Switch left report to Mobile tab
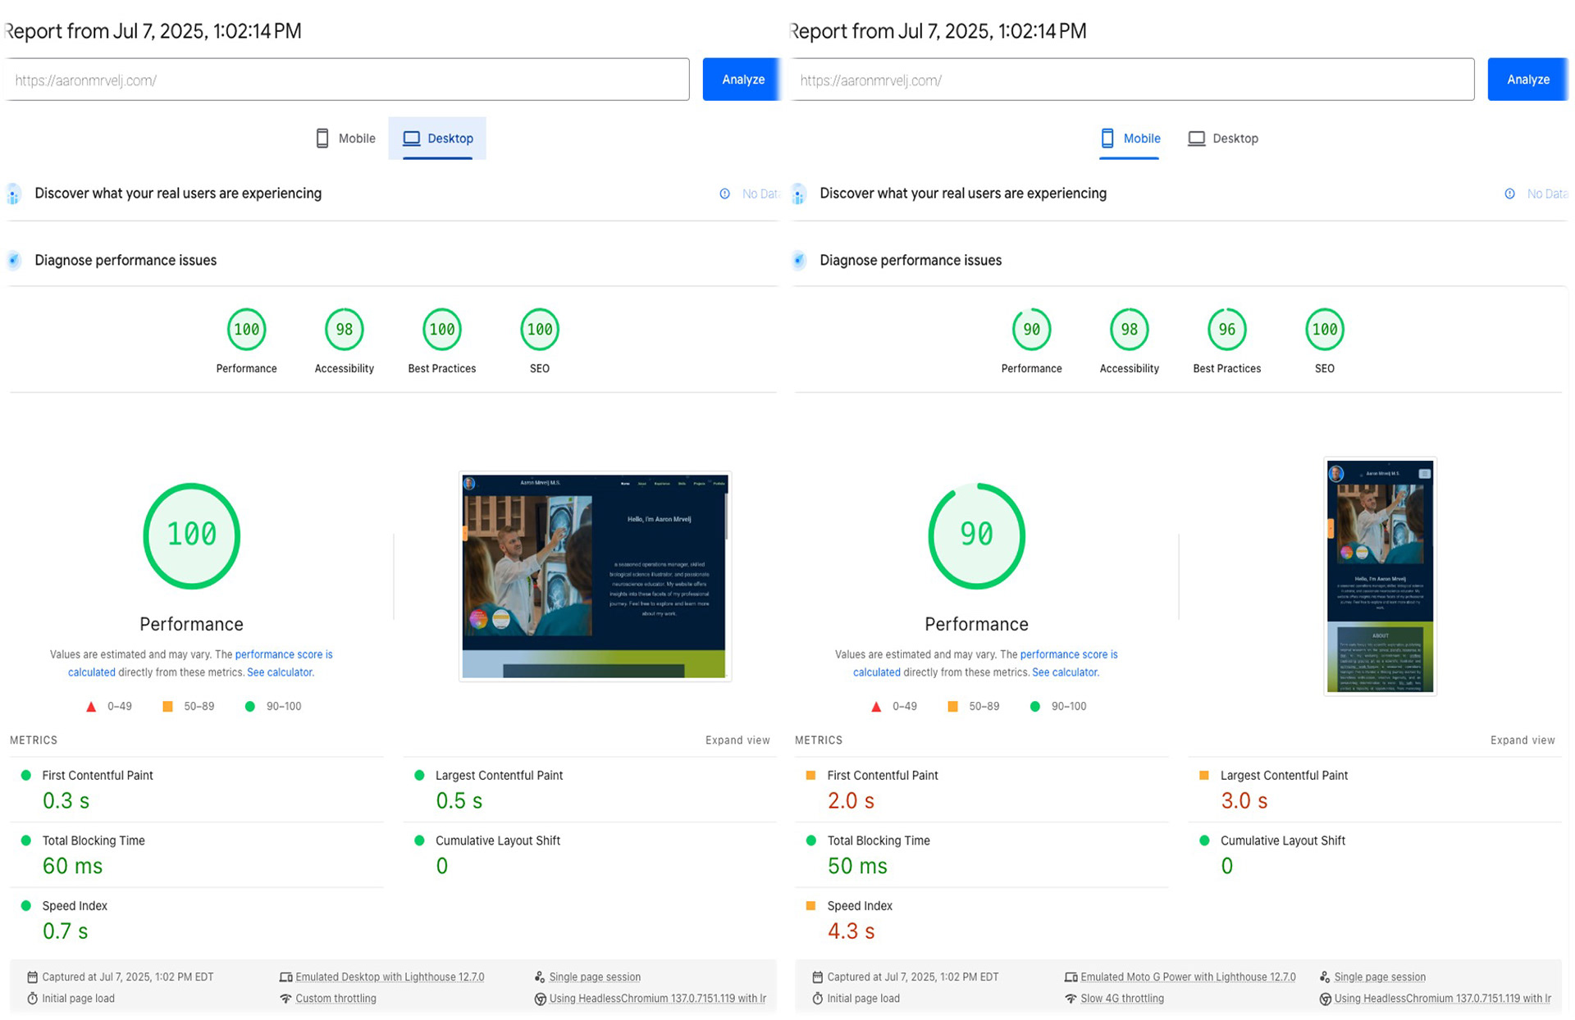Image resolution: width=1575 pixels, height=1020 pixels. click(x=345, y=139)
